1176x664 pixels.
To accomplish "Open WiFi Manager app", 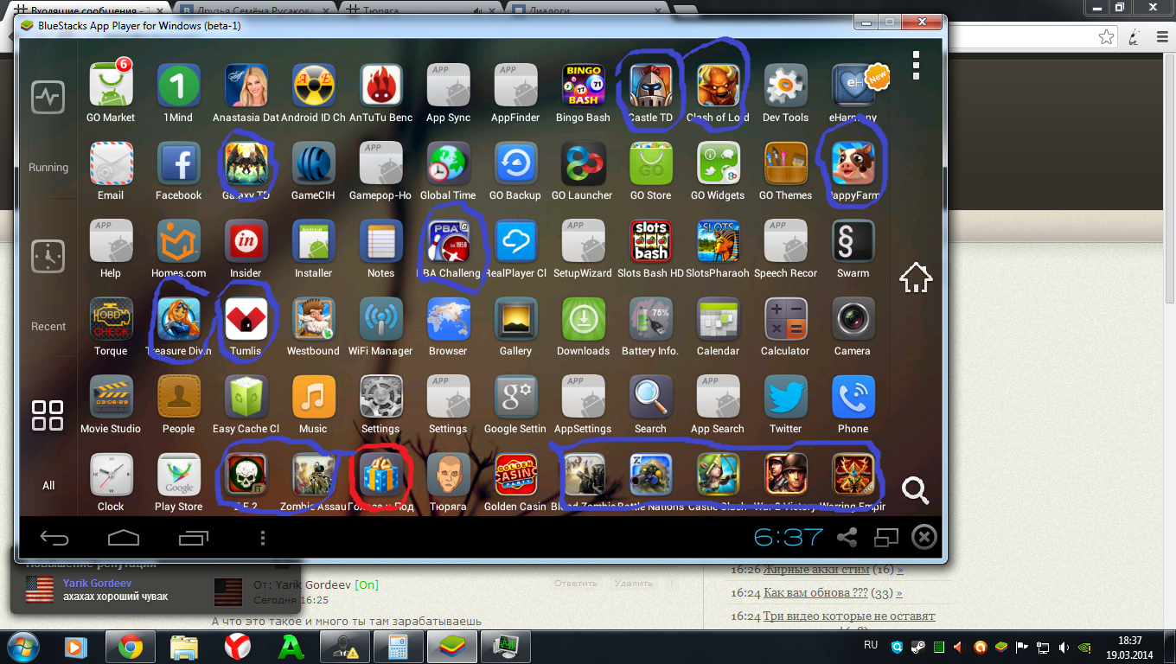I will point(380,319).
